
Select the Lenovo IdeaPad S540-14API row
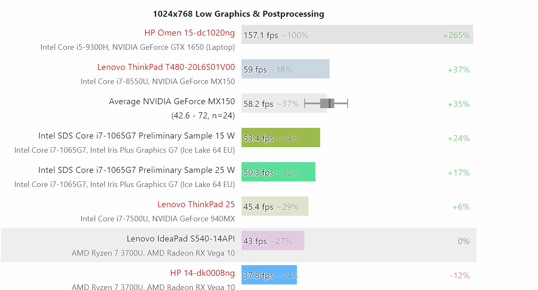[x=238, y=245]
